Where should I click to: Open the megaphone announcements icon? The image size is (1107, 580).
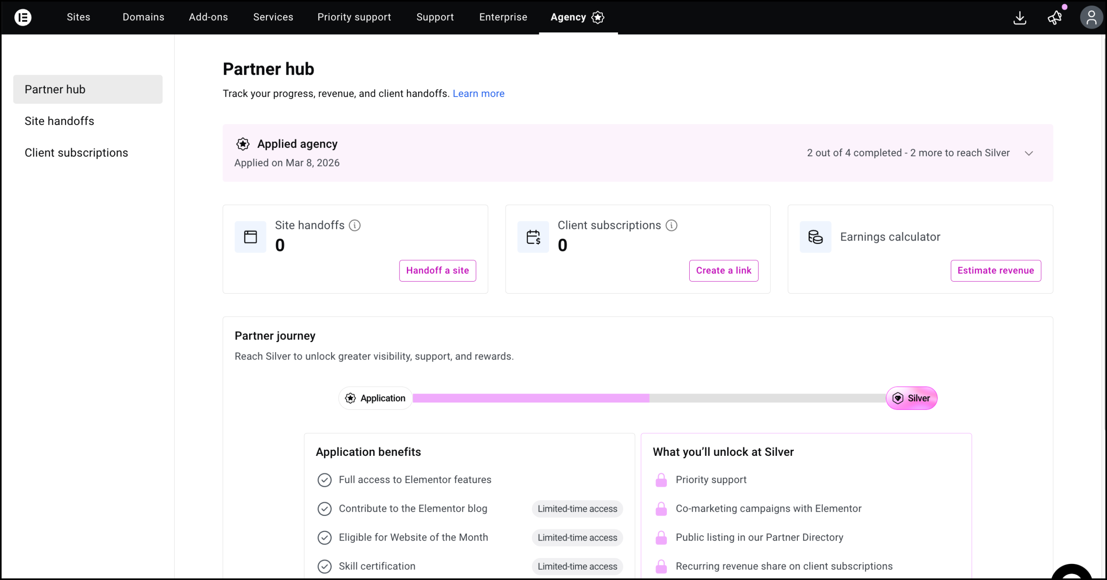click(1055, 18)
